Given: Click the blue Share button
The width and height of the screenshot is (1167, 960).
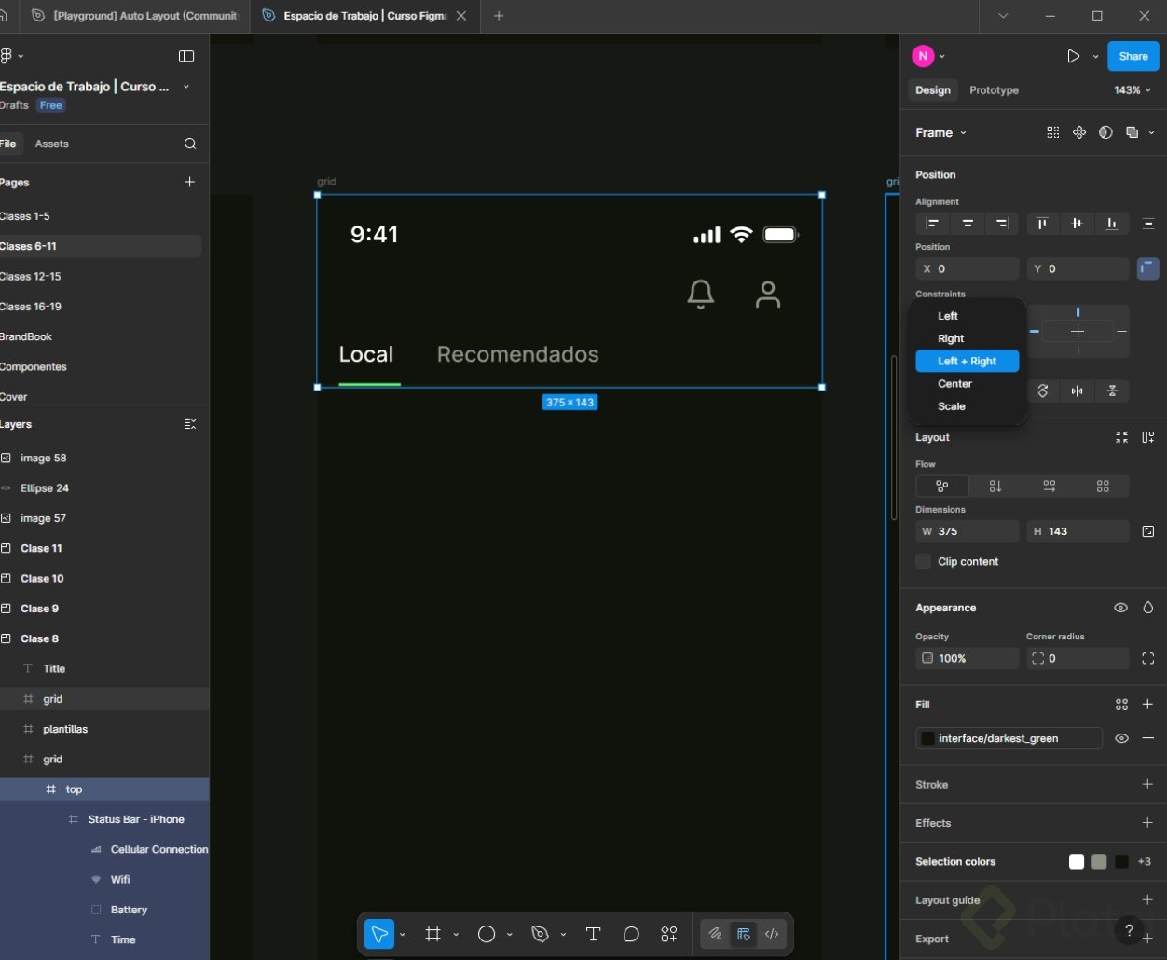Looking at the screenshot, I should coord(1133,56).
